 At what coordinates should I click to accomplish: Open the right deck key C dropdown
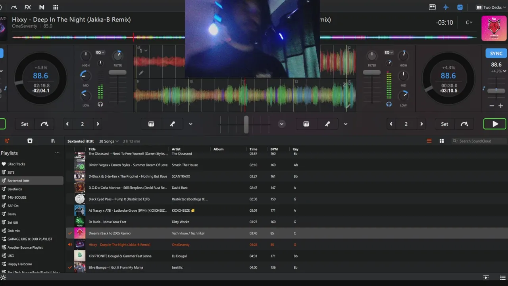click(469, 23)
